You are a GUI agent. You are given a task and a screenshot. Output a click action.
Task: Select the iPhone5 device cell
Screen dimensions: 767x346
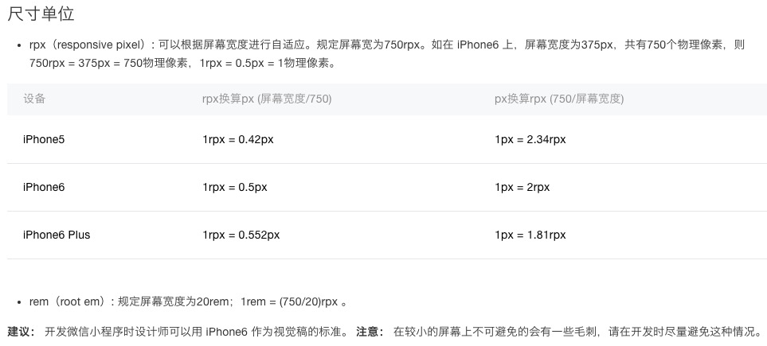coord(44,139)
